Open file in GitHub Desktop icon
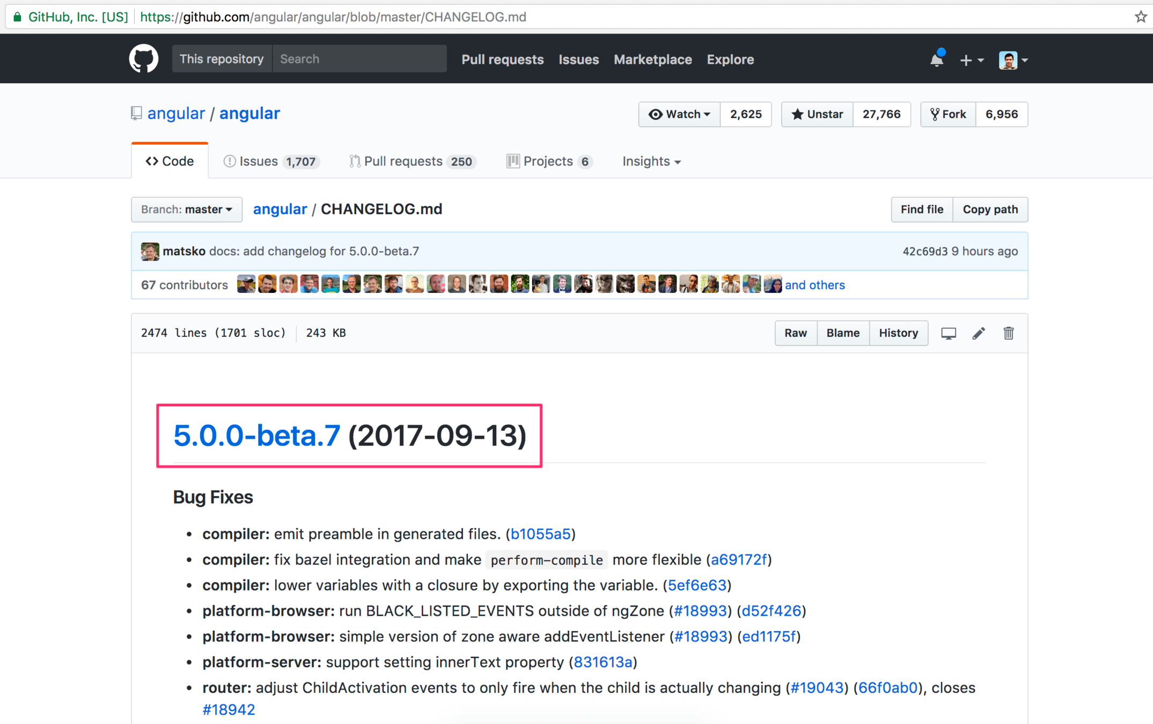Screen dimensions: 1153x724 [948, 333]
